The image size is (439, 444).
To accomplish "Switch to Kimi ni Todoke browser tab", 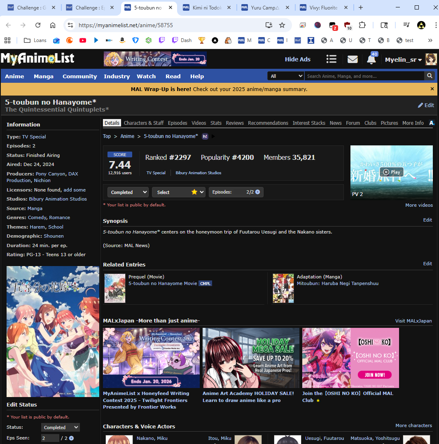I will 207,8.
